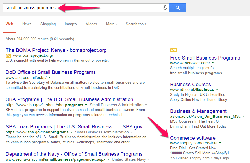The image size is (250, 163).
Task: Switch to the Images tab
Action: click(71, 24)
